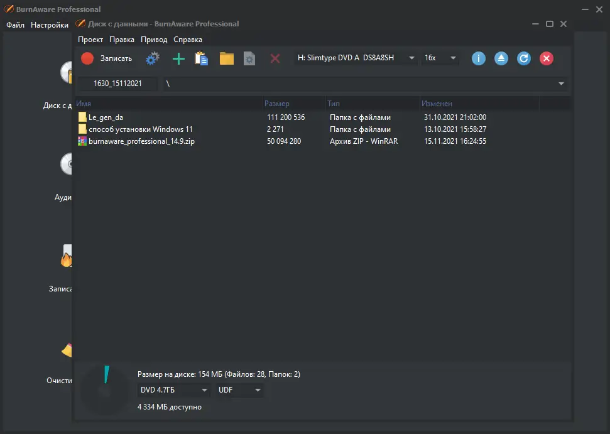The width and height of the screenshot is (610, 434).
Task: Remove item with red X icon
Action: click(x=275, y=58)
